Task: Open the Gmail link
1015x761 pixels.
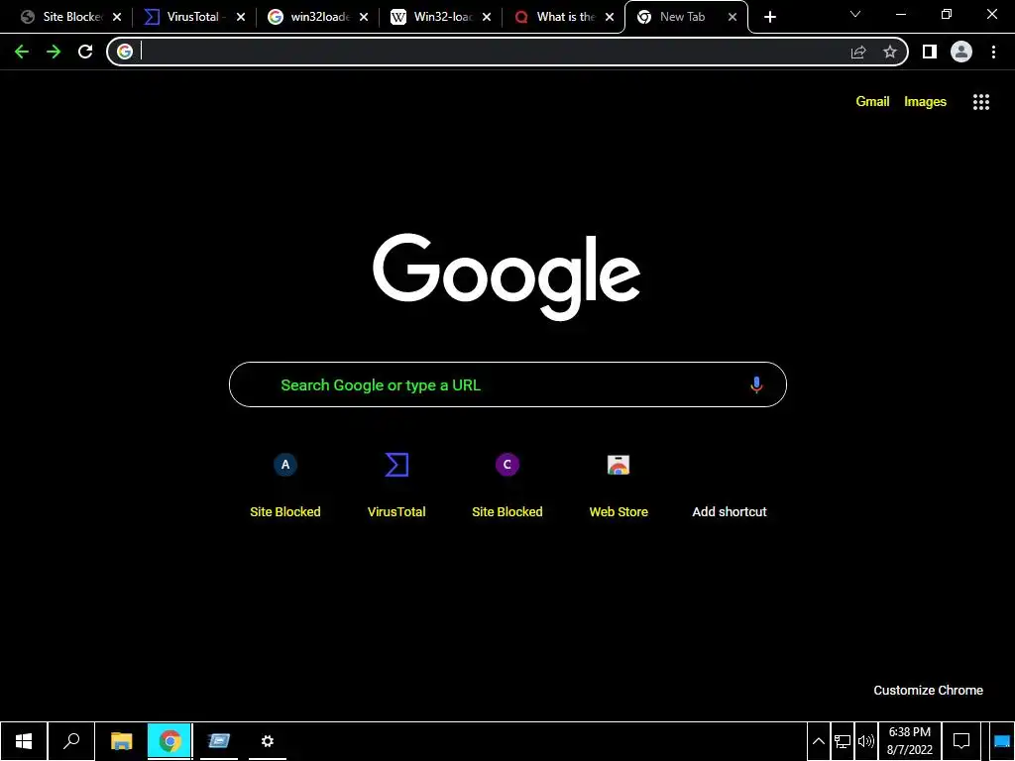Action: (x=872, y=102)
